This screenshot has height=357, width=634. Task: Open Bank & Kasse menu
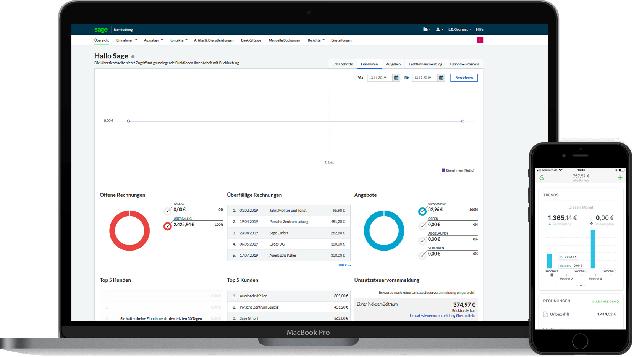click(251, 40)
